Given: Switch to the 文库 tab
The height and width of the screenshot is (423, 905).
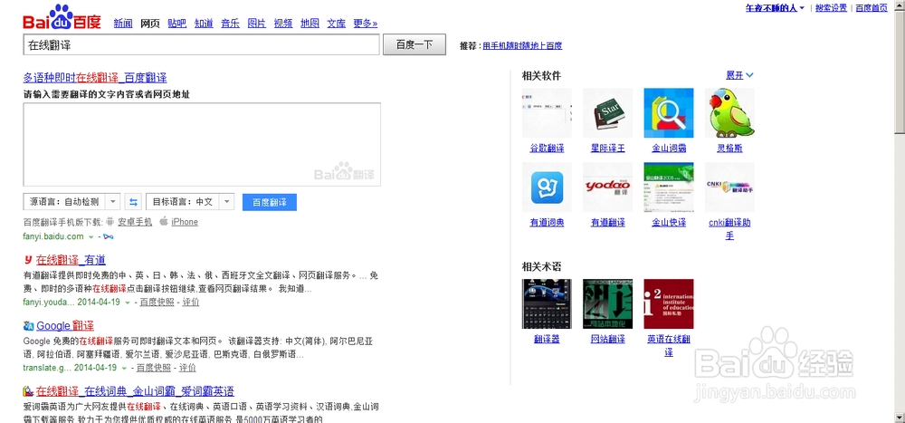Looking at the screenshot, I should coord(337,24).
